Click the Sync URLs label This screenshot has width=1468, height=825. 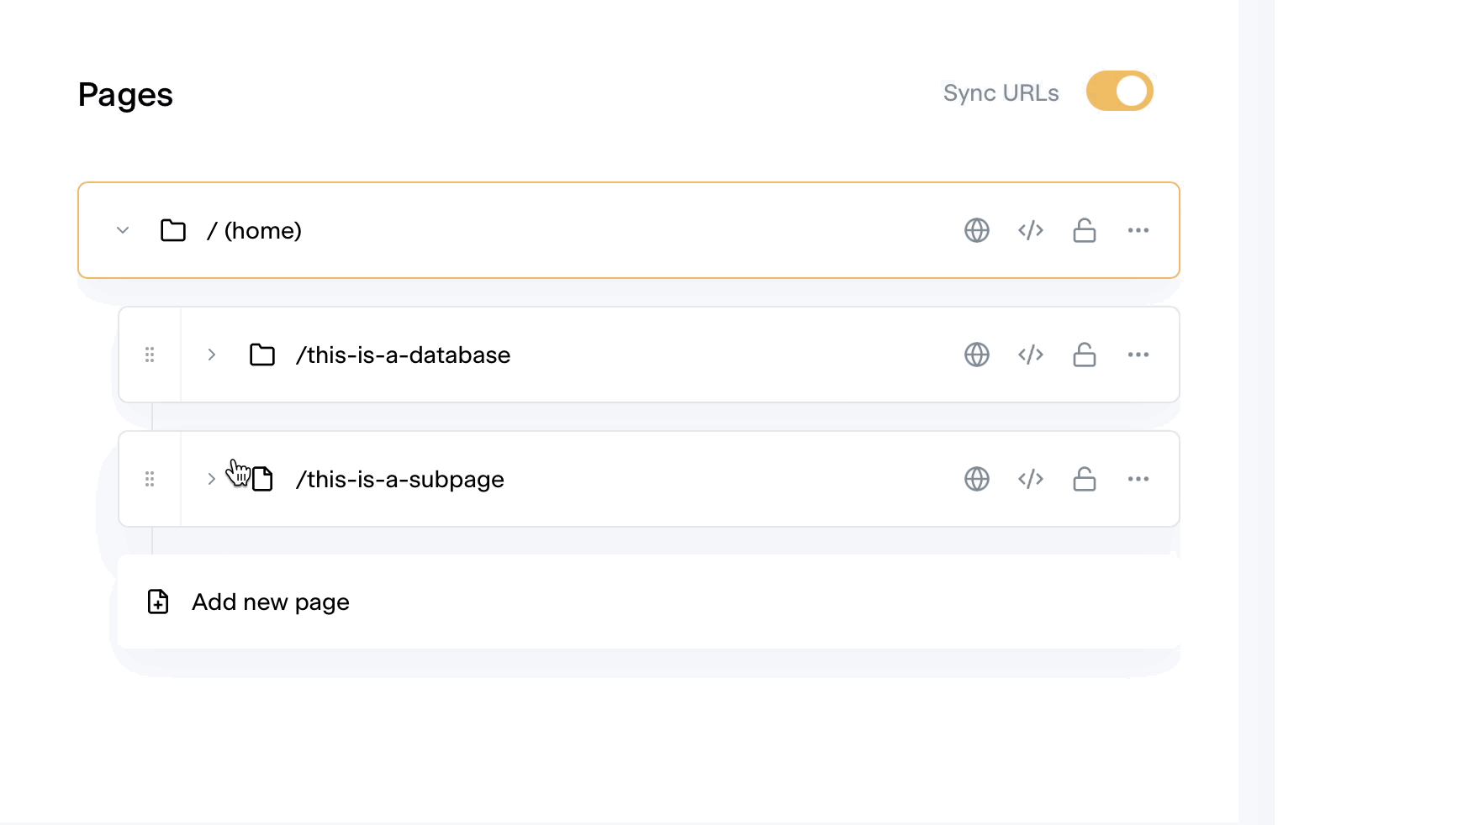(x=1001, y=92)
